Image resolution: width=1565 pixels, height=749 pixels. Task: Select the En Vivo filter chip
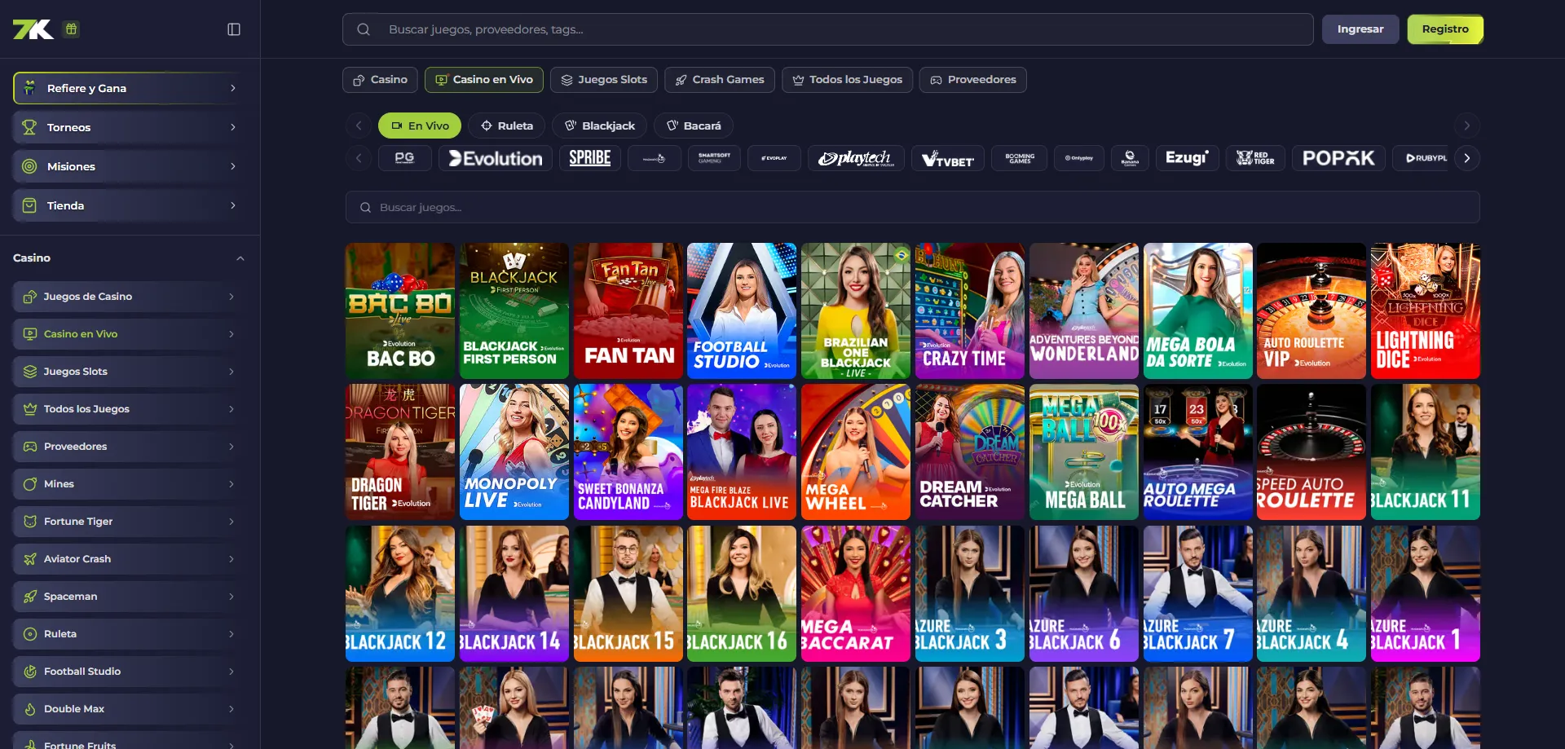pos(420,126)
